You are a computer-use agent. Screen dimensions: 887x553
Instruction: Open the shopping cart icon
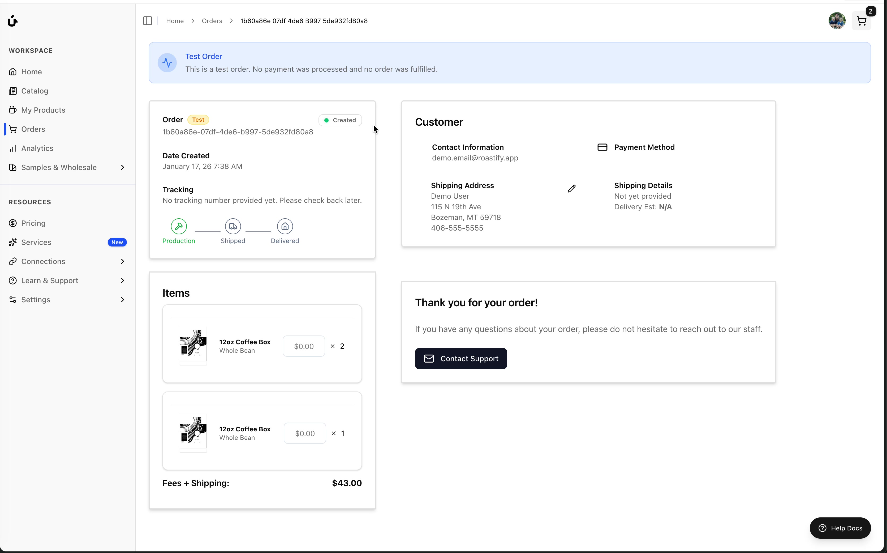[861, 21]
